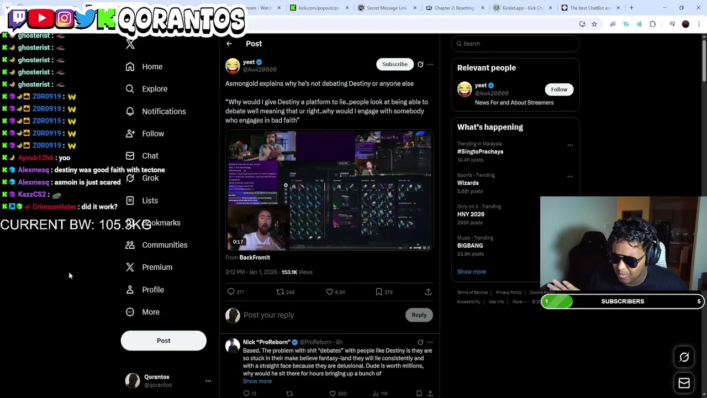Image resolution: width=707 pixels, height=398 pixels.
Task: Click the floating Grok button at right
Action: point(684,357)
